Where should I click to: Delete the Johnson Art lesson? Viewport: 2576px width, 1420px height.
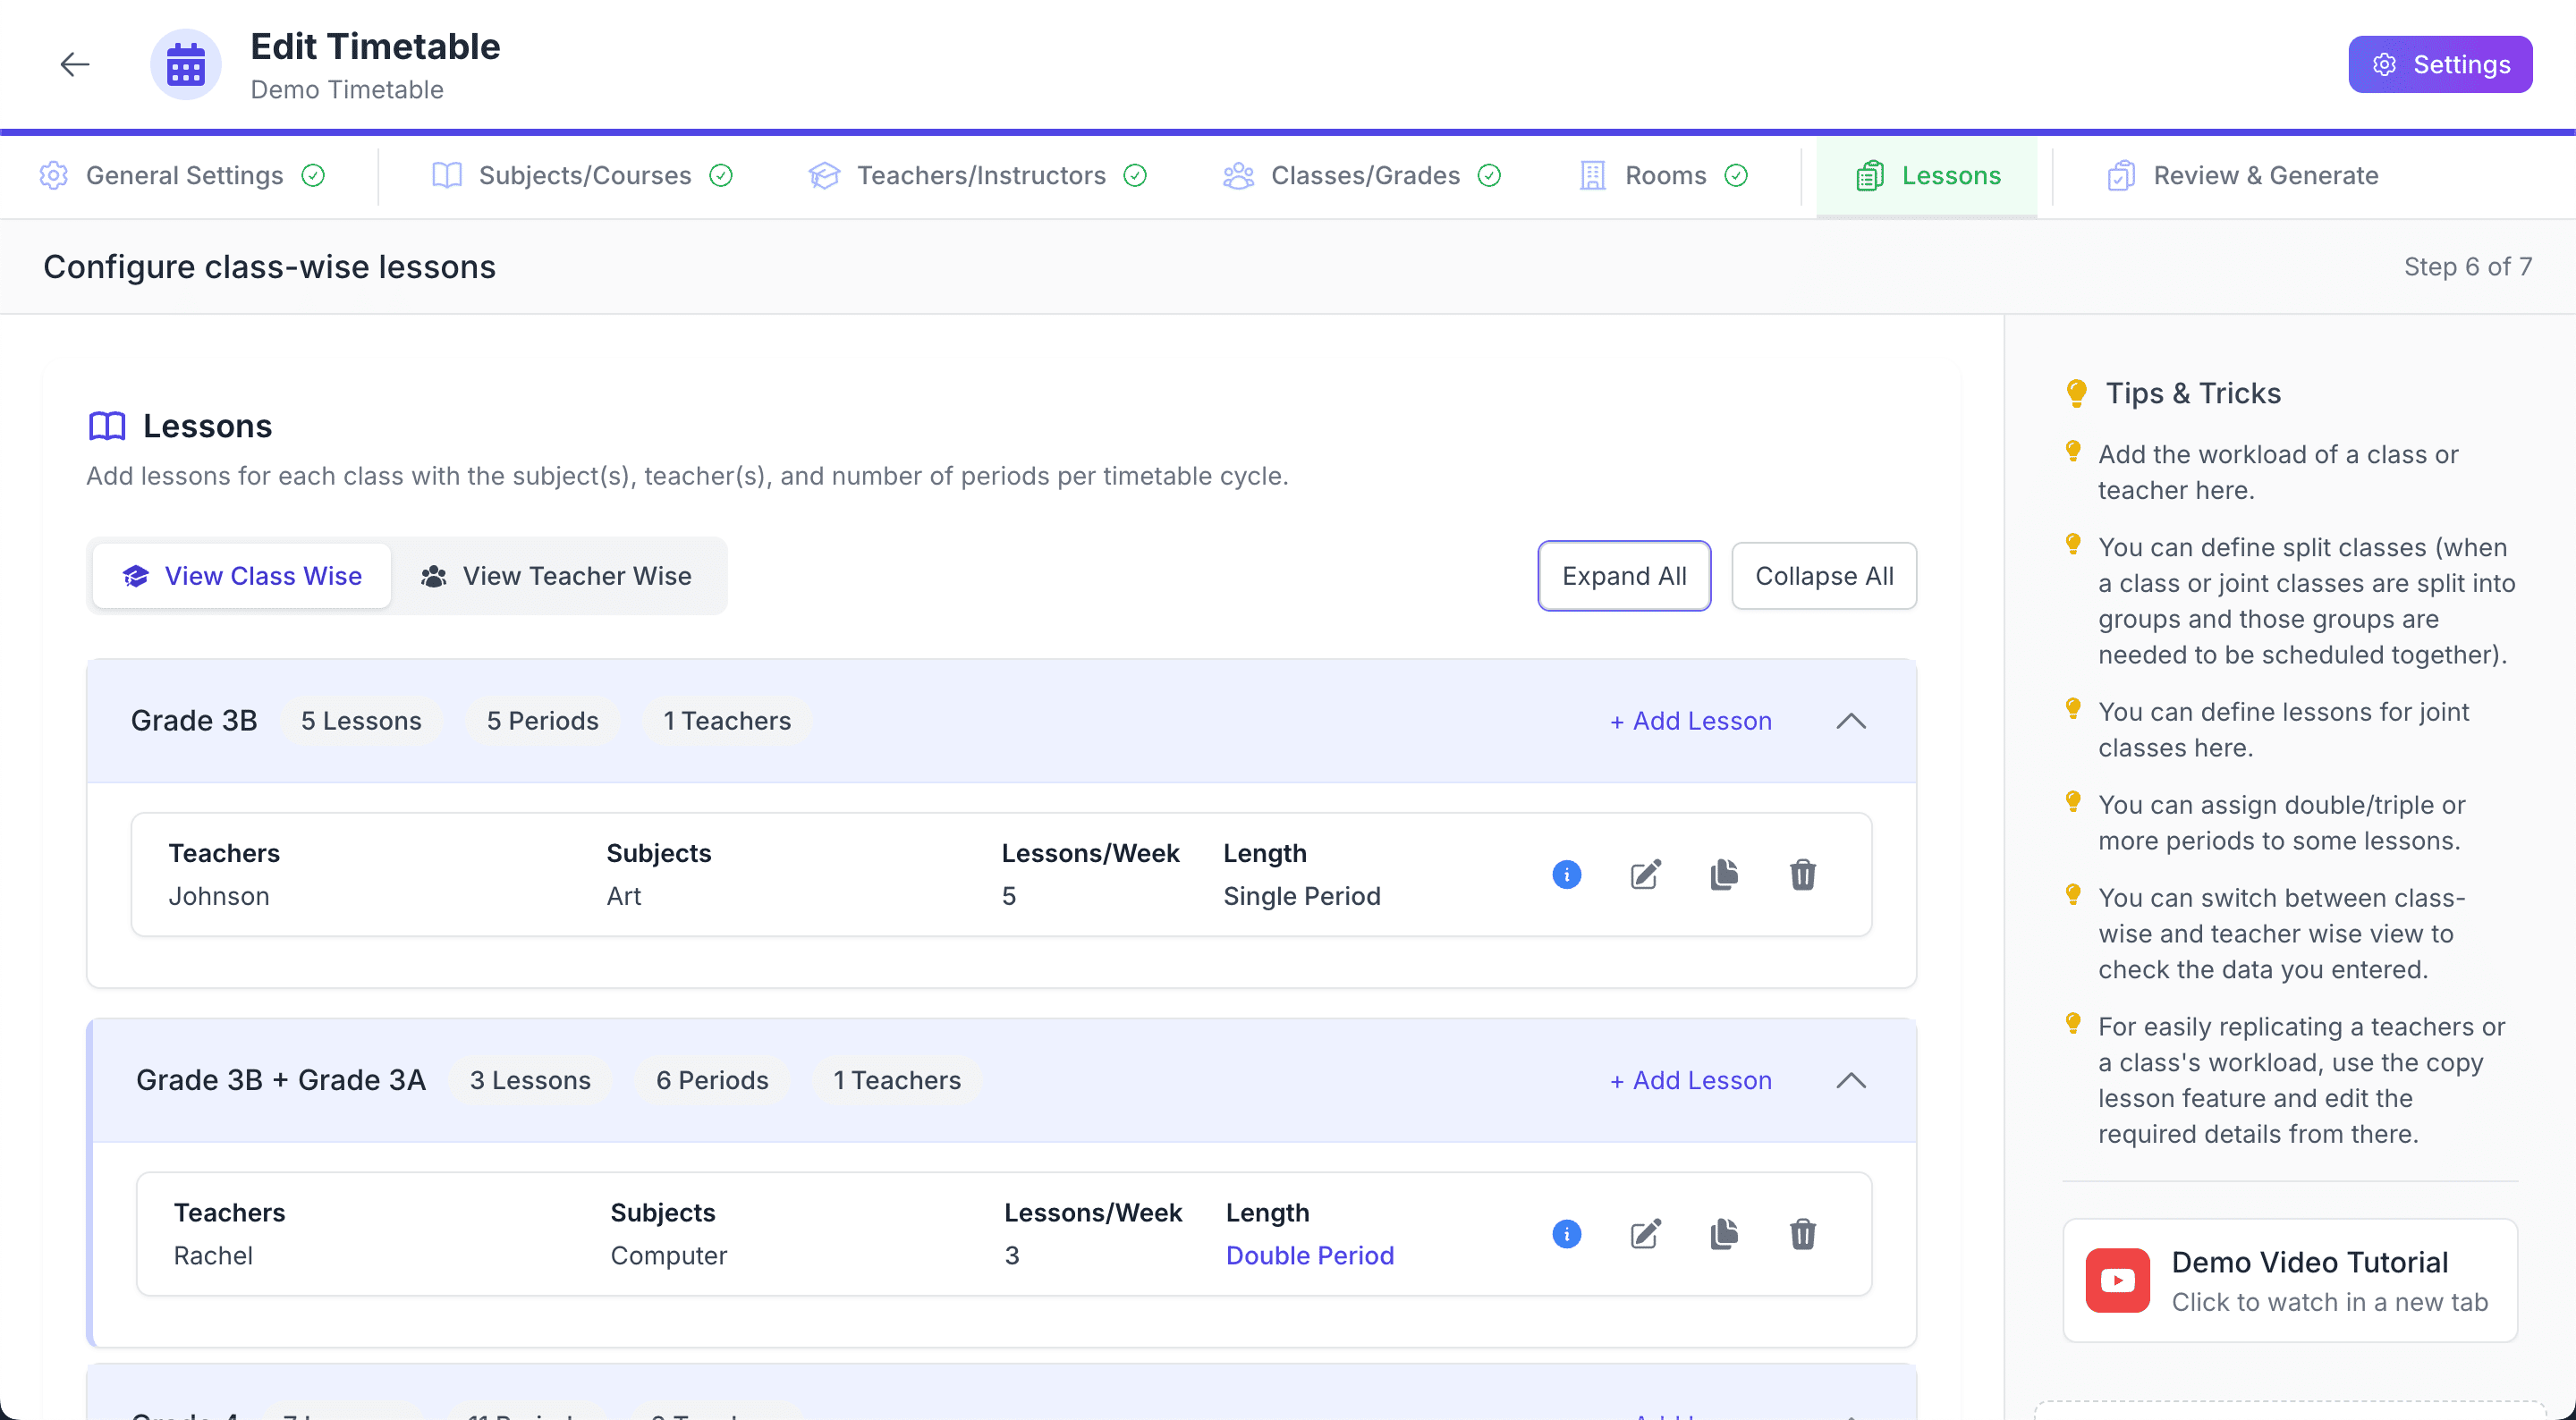click(x=1802, y=875)
